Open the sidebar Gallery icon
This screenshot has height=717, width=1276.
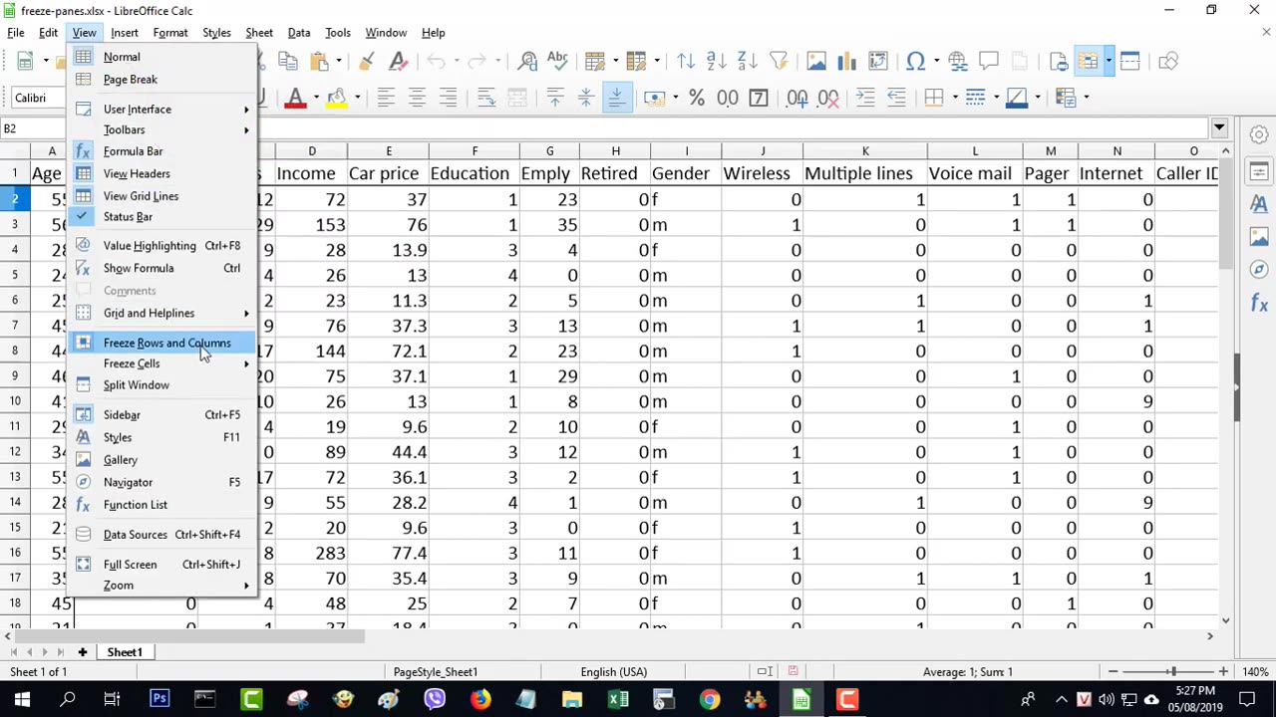coord(1259,237)
